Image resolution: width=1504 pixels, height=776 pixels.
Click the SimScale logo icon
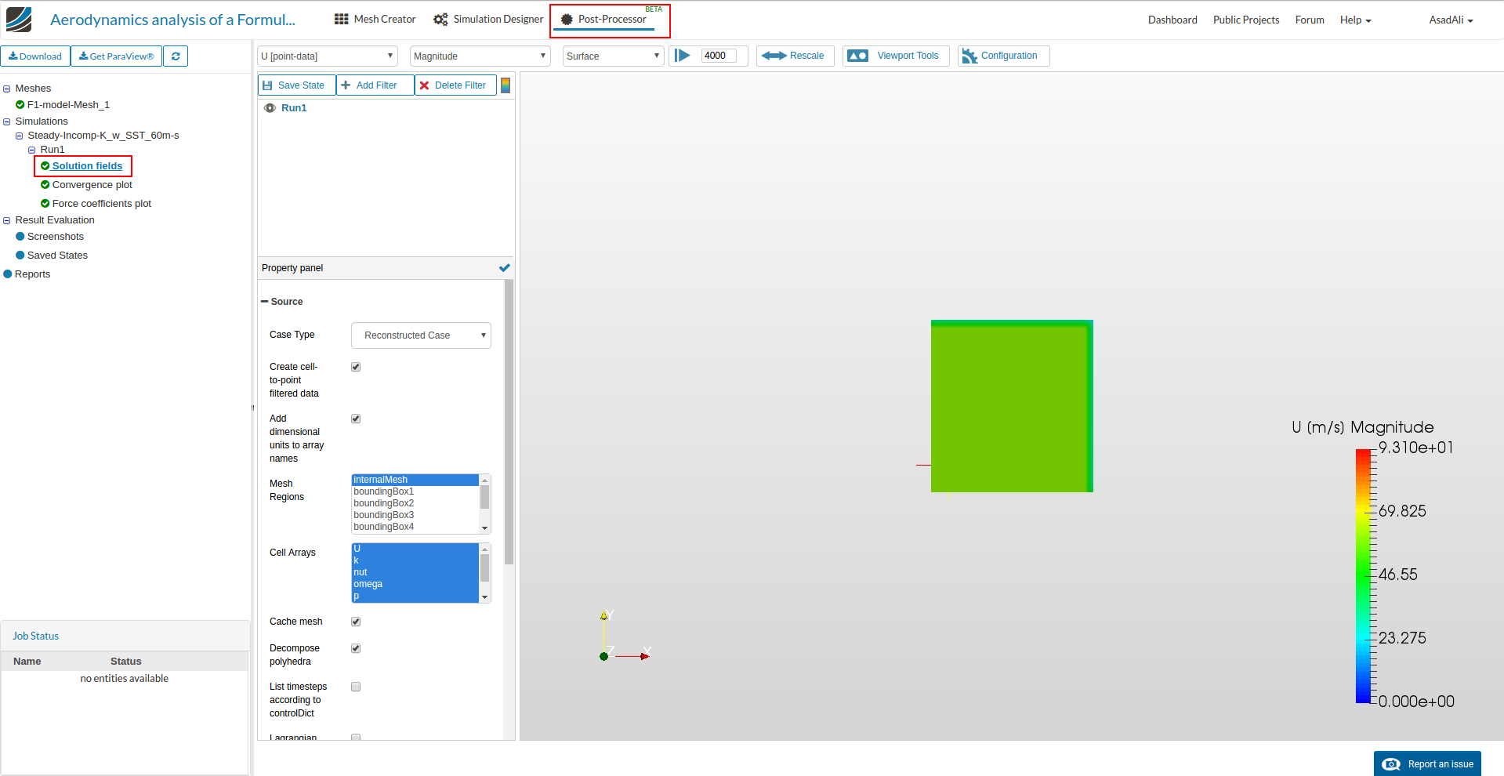[19, 20]
